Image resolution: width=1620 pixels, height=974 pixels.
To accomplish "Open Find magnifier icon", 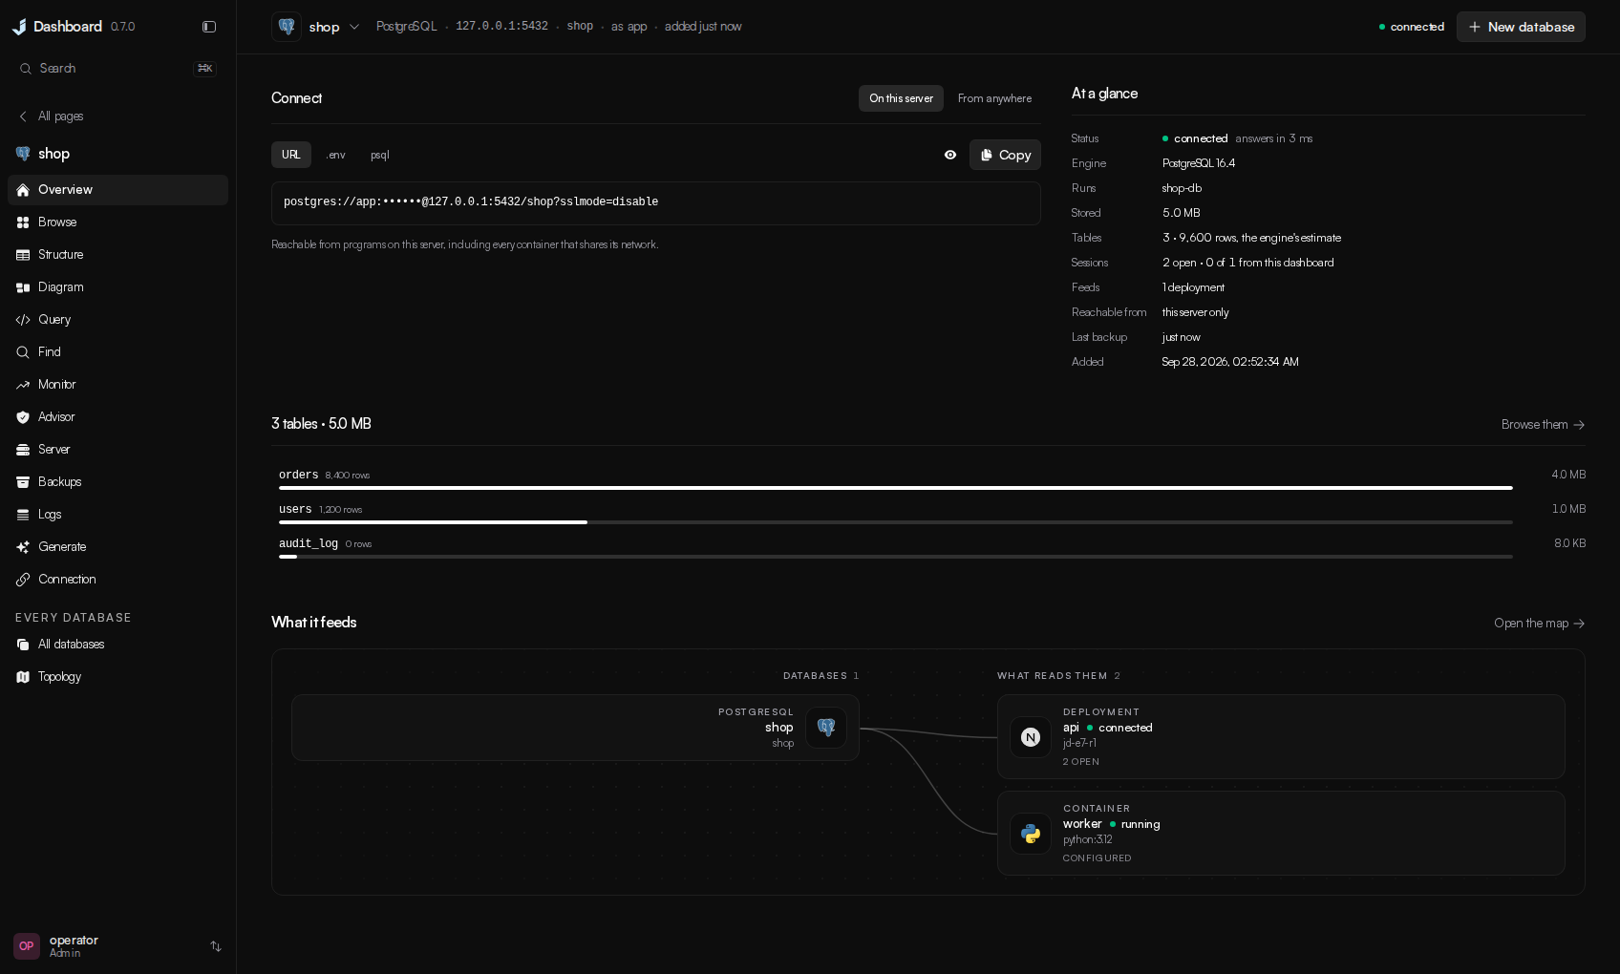I will (23, 352).
